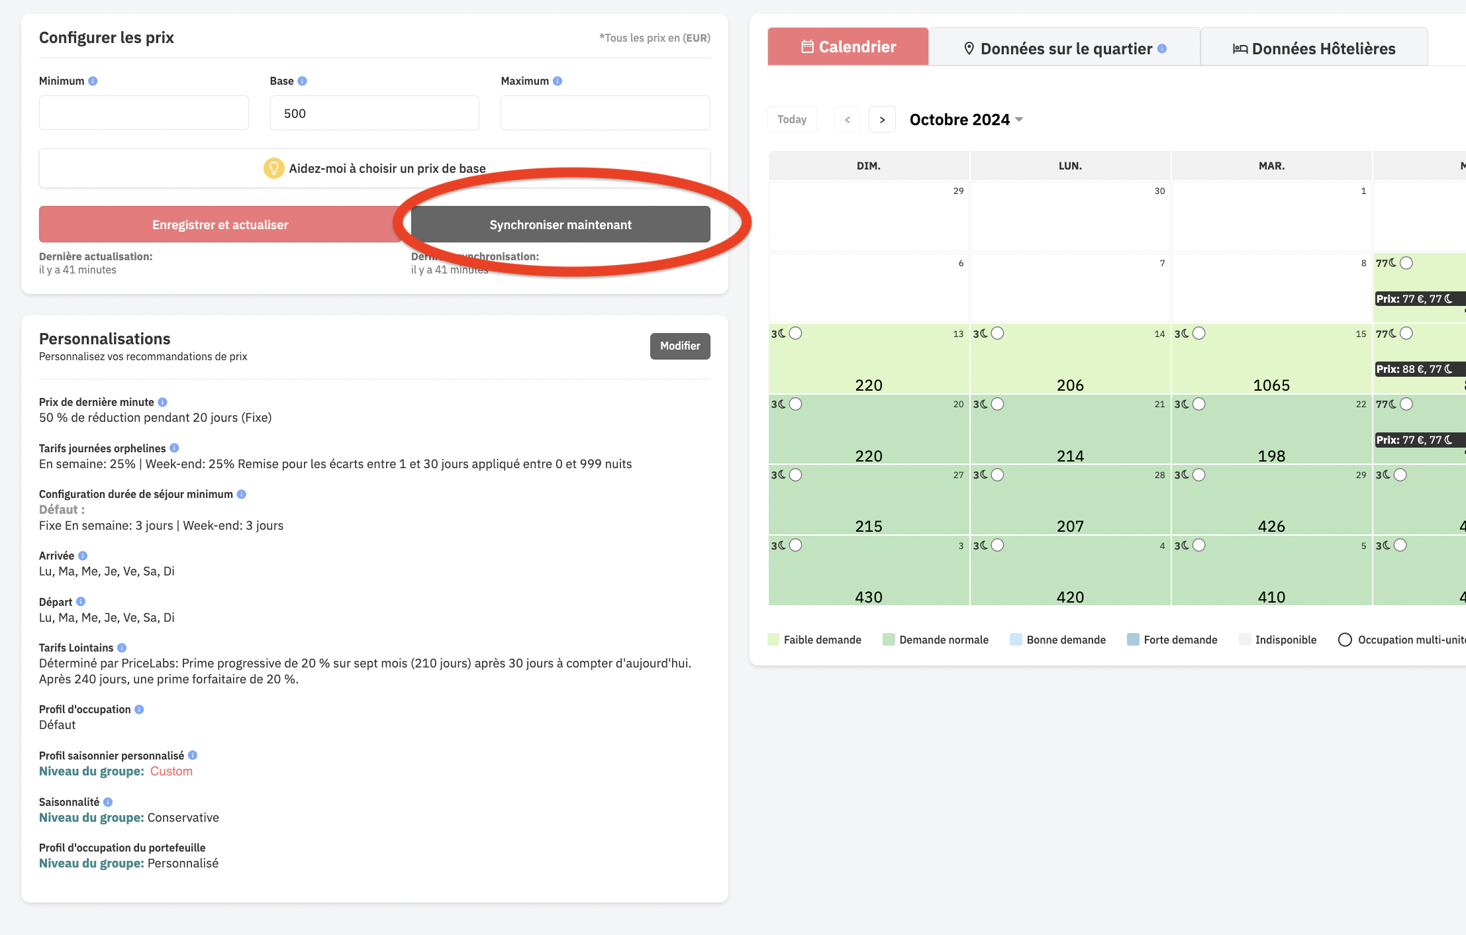The width and height of the screenshot is (1466, 935).
Task: Click the Forte demande legend swatch
Action: pos(1133,640)
